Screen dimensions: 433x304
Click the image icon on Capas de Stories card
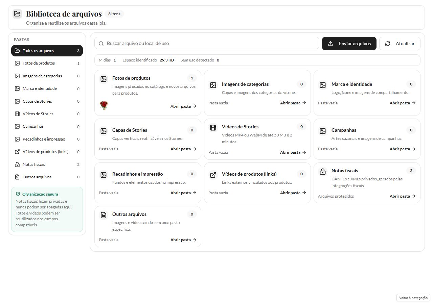(104, 131)
